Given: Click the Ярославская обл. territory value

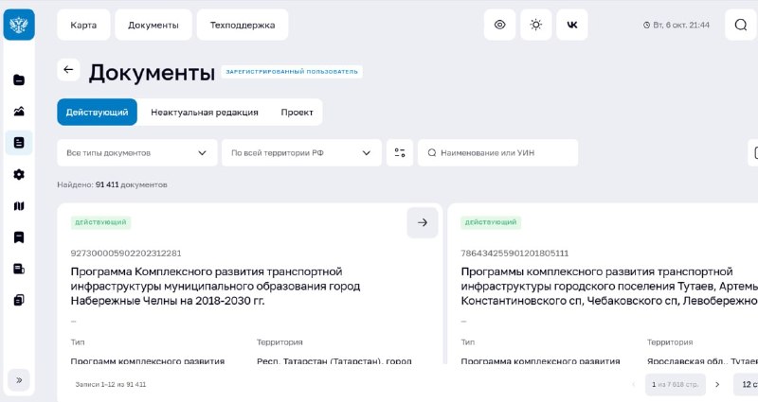Looking at the screenshot, I should tap(702, 360).
